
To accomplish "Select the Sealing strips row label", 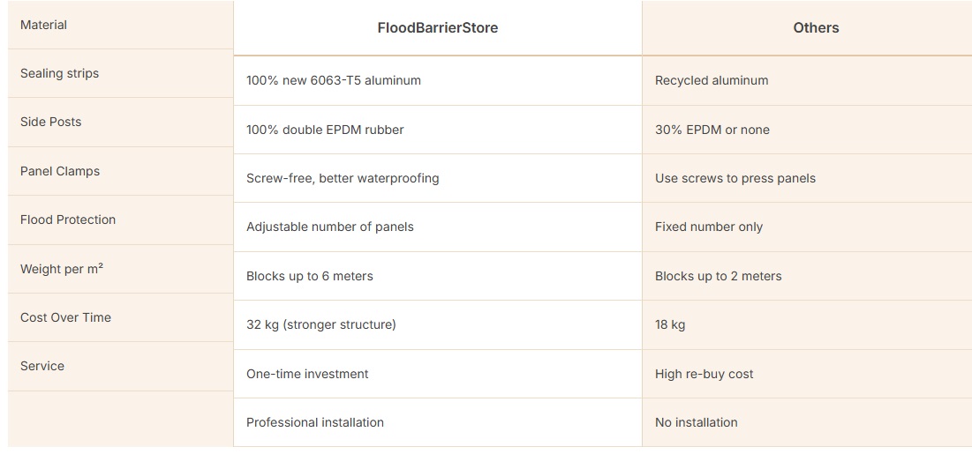I will 60,73.
